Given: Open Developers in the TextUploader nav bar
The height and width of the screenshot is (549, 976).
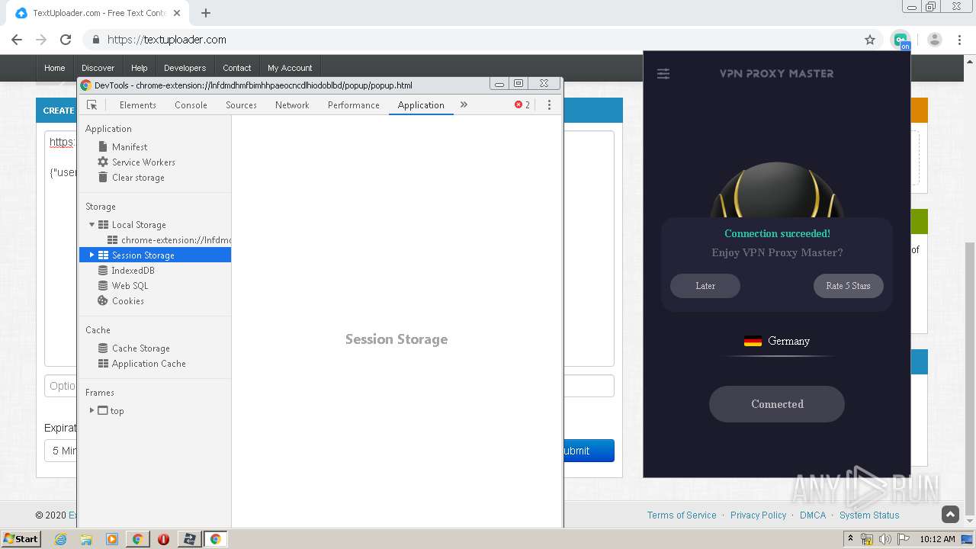Looking at the screenshot, I should point(185,68).
